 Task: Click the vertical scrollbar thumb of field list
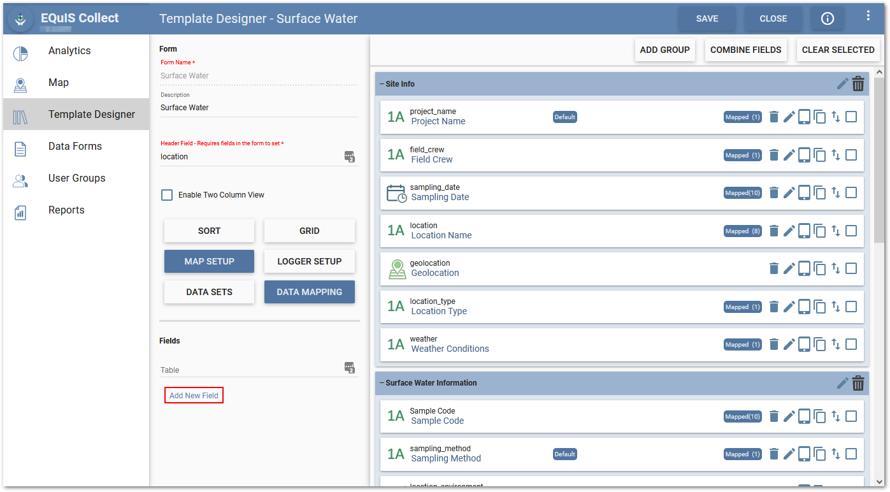point(879,160)
